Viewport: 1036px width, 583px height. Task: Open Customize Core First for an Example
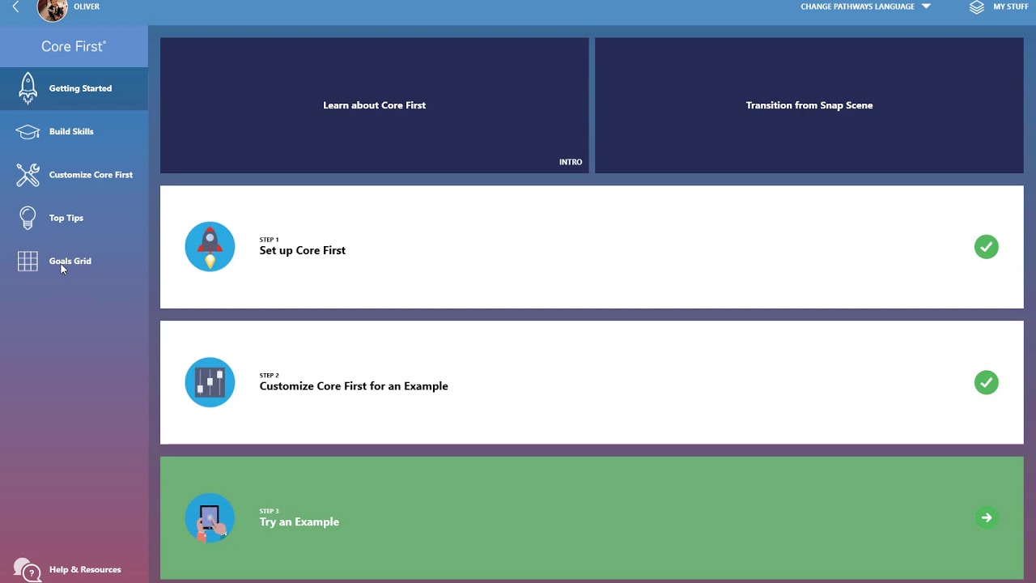coord(592,382)
